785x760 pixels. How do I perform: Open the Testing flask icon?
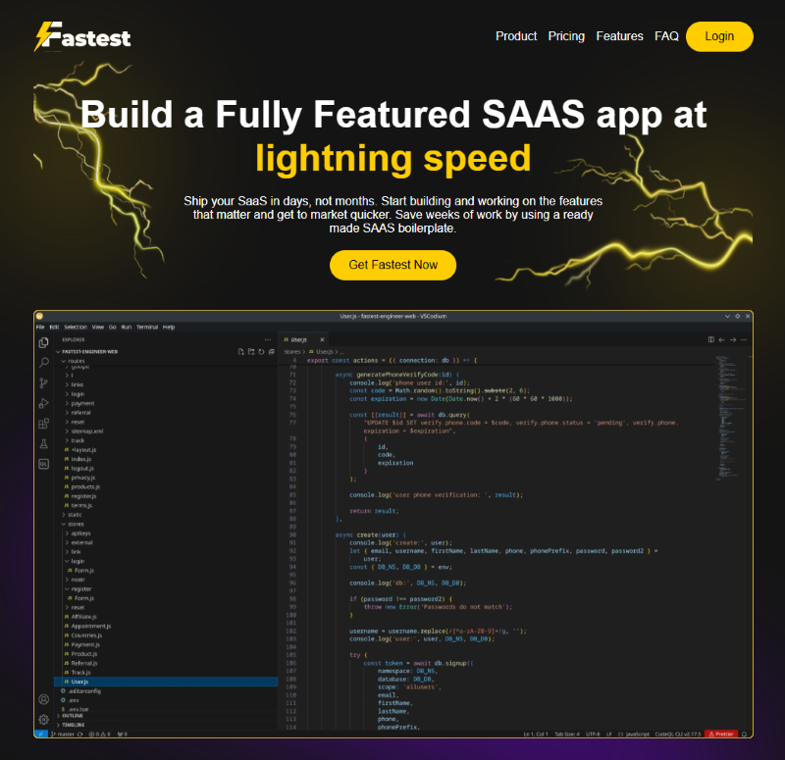pyautogui.click(x=43, y=444)
